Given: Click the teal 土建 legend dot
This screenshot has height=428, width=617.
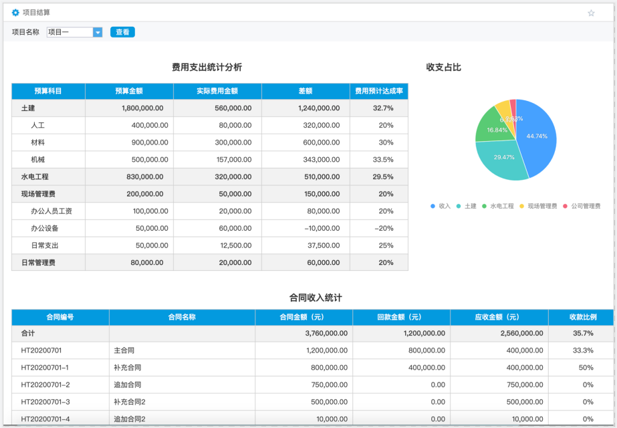Looking at the screenshot, I should tap(459, 206).
